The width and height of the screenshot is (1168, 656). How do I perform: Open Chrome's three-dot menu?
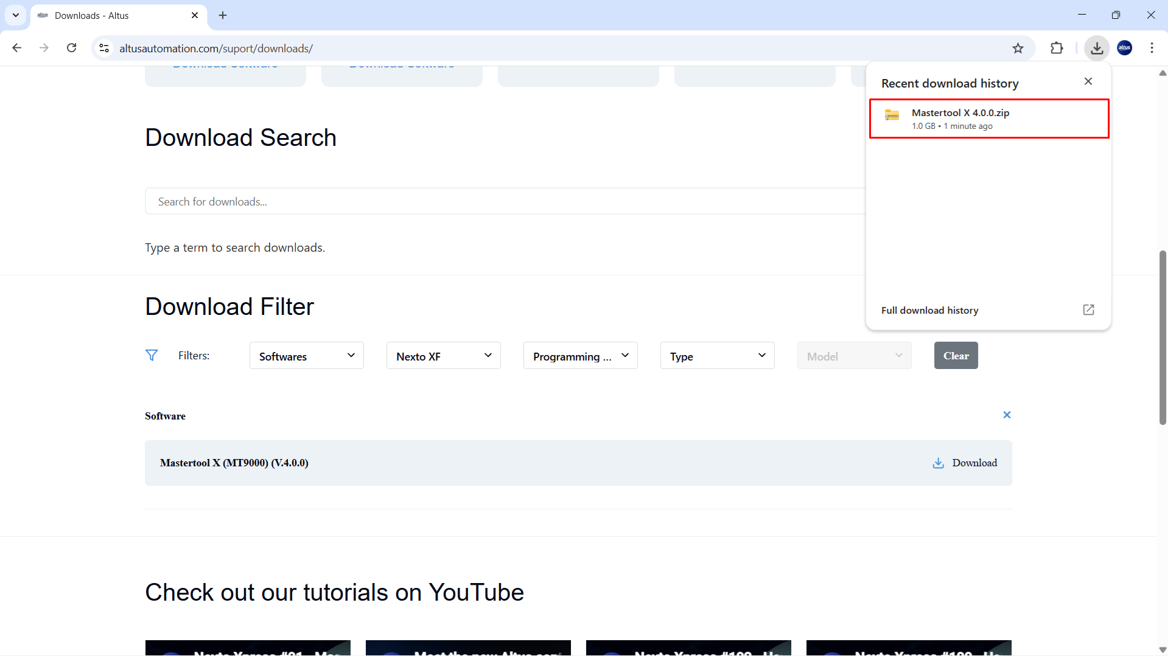pos(1152,48)
